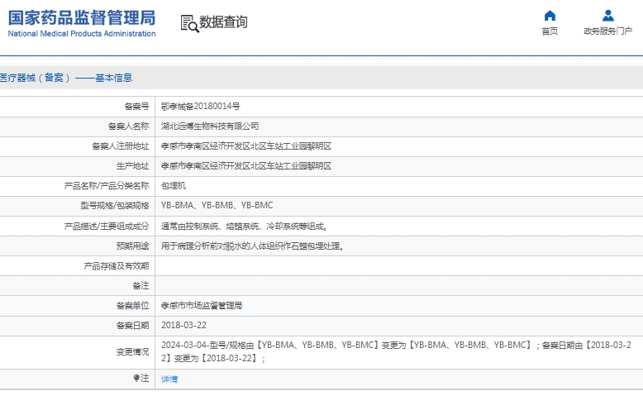Click the 2024-03-04 change record text
Screen dimensions: 643x396
point(396,351)
